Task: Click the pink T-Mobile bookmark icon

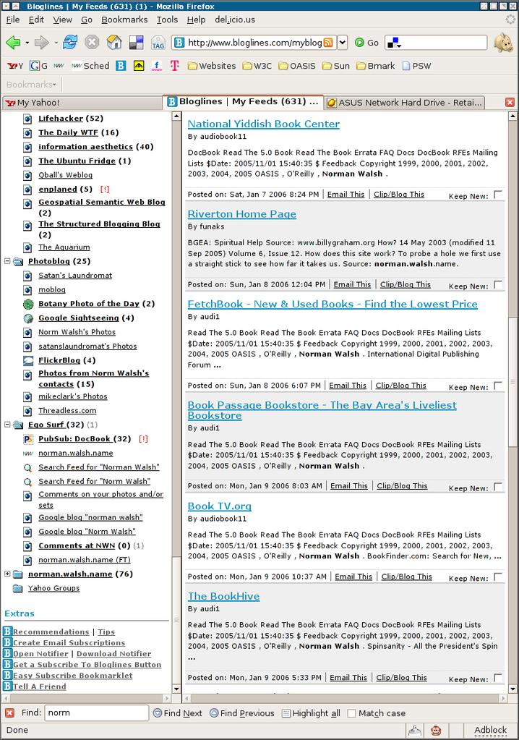Action: click(x=175, y=66)
